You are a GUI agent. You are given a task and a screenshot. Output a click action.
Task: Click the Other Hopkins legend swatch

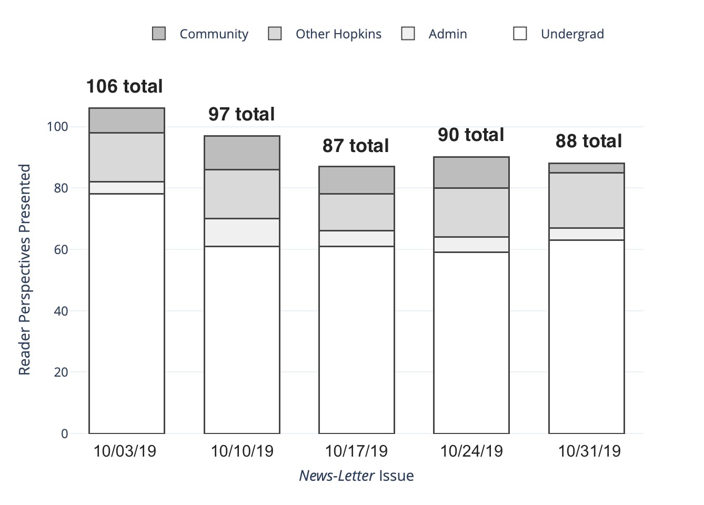pyautogui.click(x=275, y=34)
